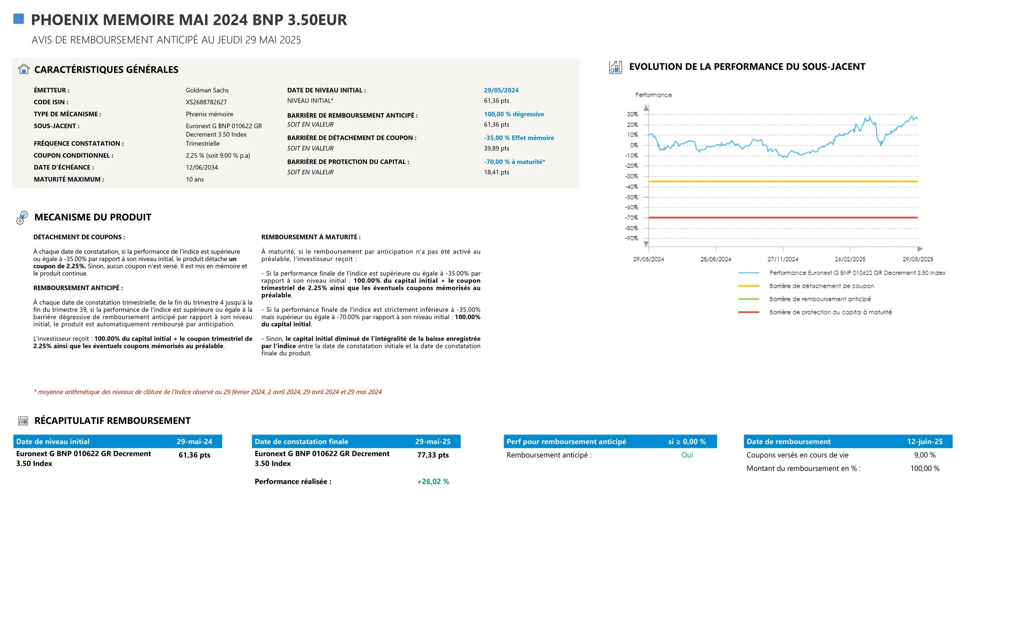Click the "-70,00 % à maturité" value

tap(514, 161)
